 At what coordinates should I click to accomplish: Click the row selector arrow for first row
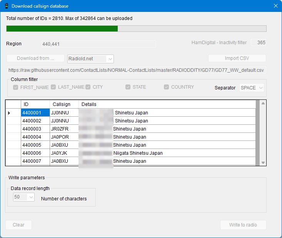9,113
